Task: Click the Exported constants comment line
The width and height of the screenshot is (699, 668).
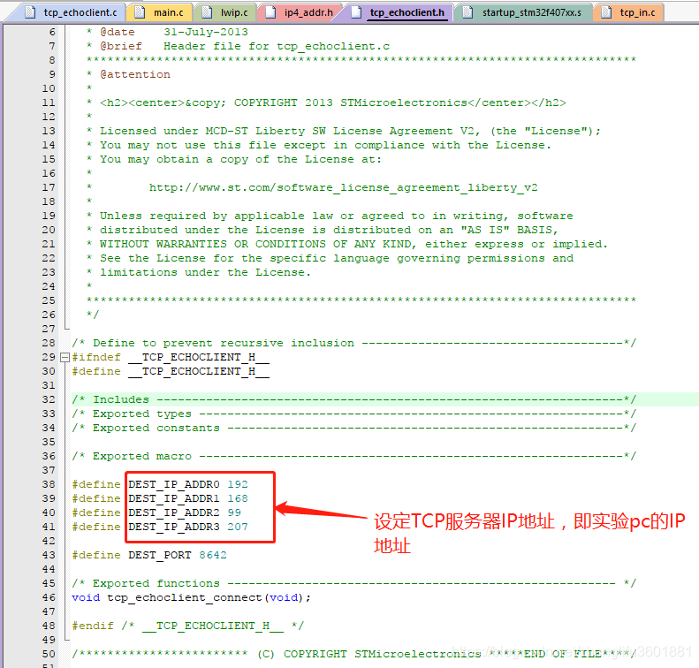Action: pyautogui.click(x=354, y=429)
